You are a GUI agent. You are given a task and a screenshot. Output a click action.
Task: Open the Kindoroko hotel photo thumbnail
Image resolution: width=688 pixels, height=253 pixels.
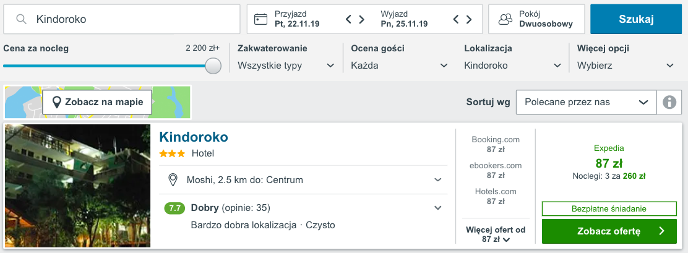pos(78,186)
